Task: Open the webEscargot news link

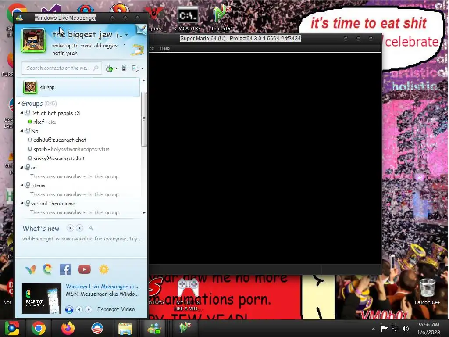Action: (82, 239)
